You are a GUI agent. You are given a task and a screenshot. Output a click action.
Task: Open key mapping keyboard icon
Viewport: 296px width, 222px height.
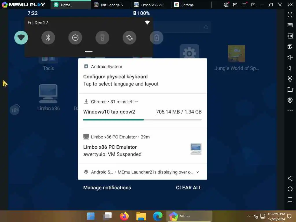[290, 25]
